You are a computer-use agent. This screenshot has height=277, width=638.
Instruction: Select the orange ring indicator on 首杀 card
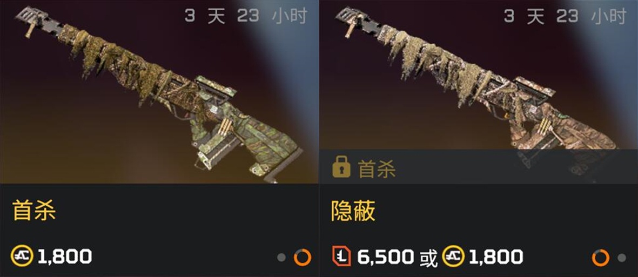coord(303,258)
